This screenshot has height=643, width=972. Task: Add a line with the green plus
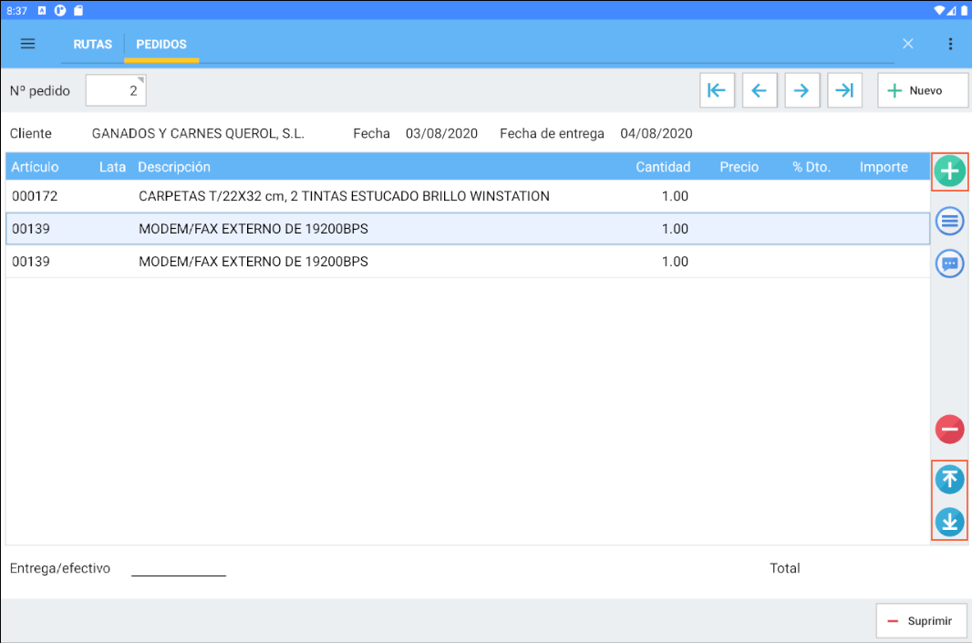coord(950,171)
